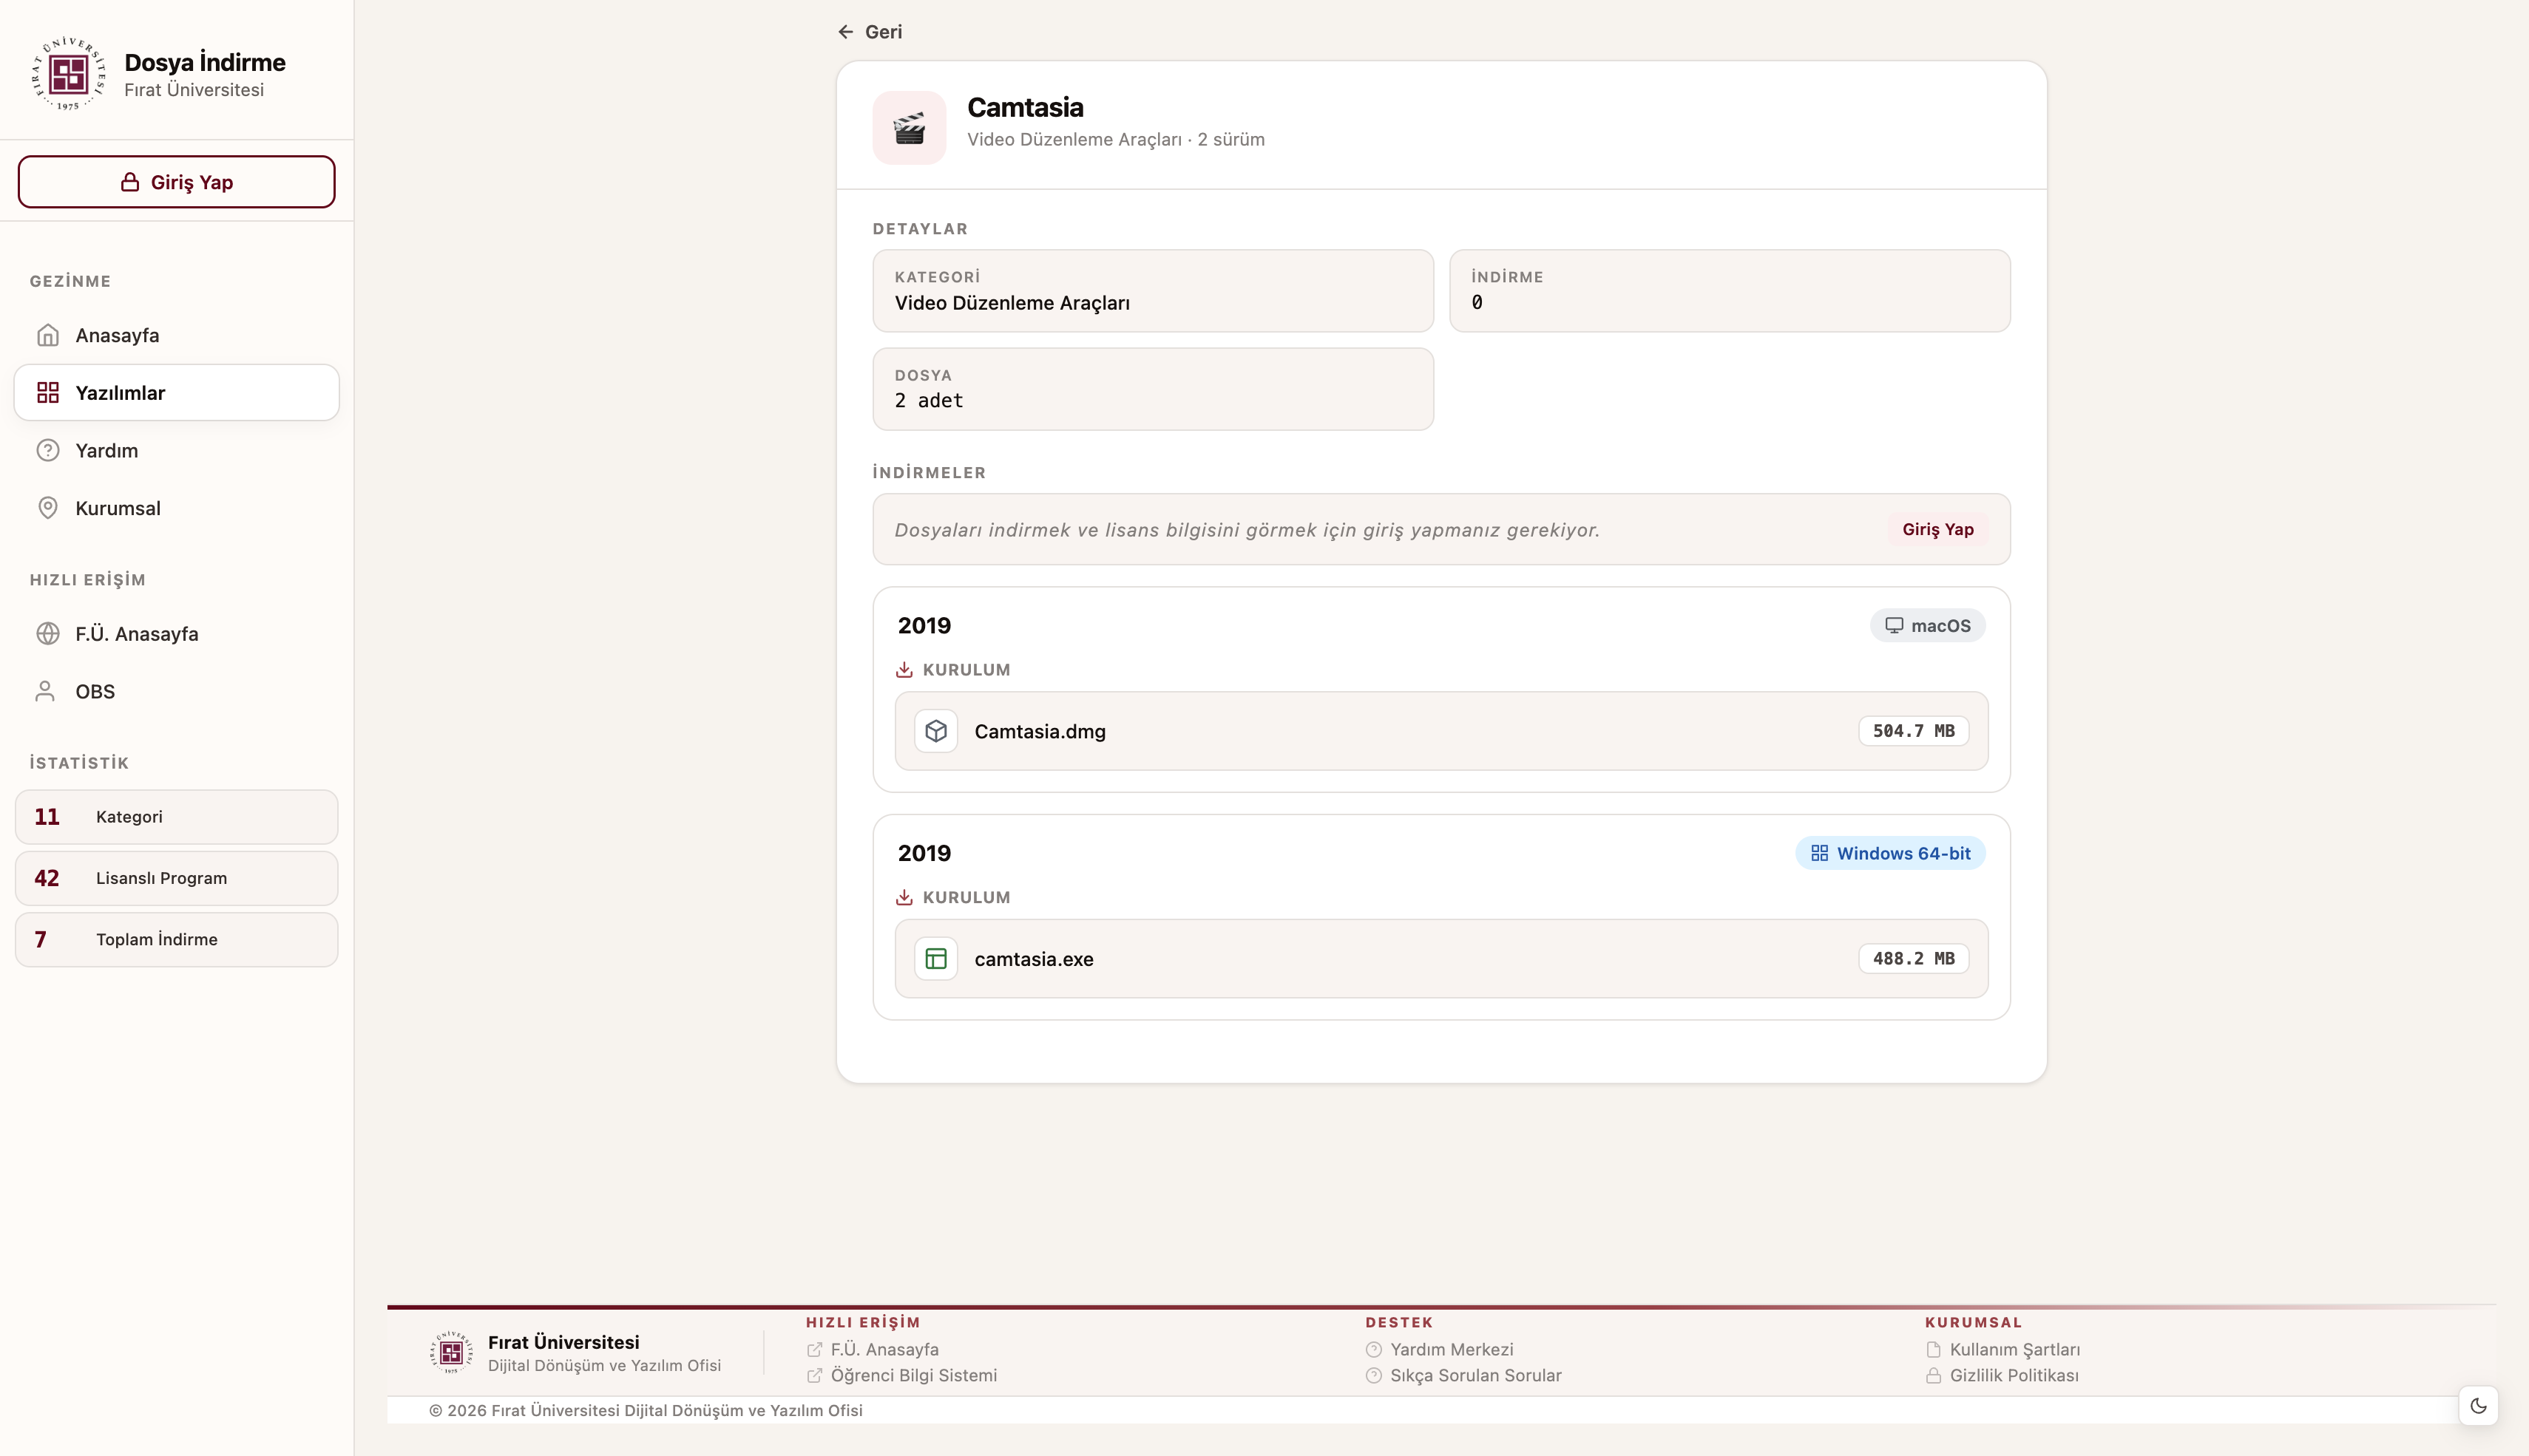Screen dimensions: 2529x1456
Task: Toggle dark mode moon icon
Action: [2478, 1406]
